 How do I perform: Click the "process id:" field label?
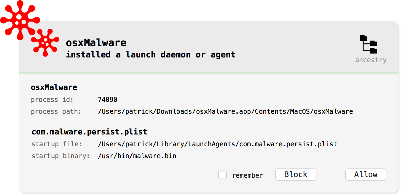(x=52, y=100)
